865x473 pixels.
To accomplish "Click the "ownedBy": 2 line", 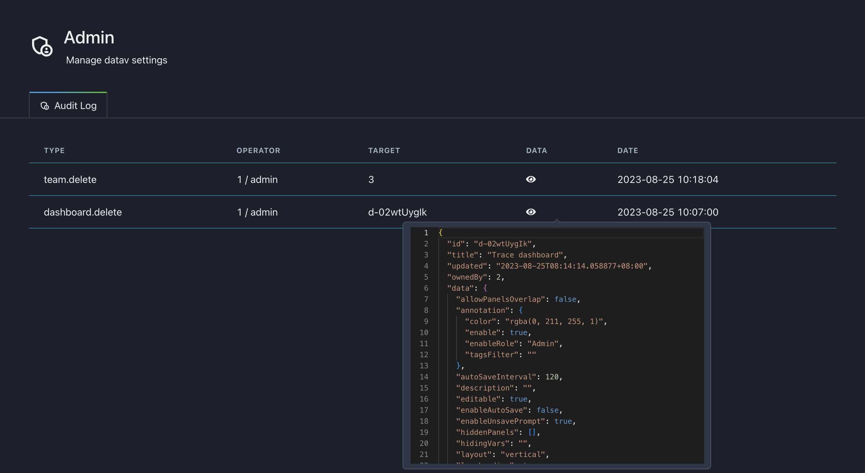I will click(475, 277).
